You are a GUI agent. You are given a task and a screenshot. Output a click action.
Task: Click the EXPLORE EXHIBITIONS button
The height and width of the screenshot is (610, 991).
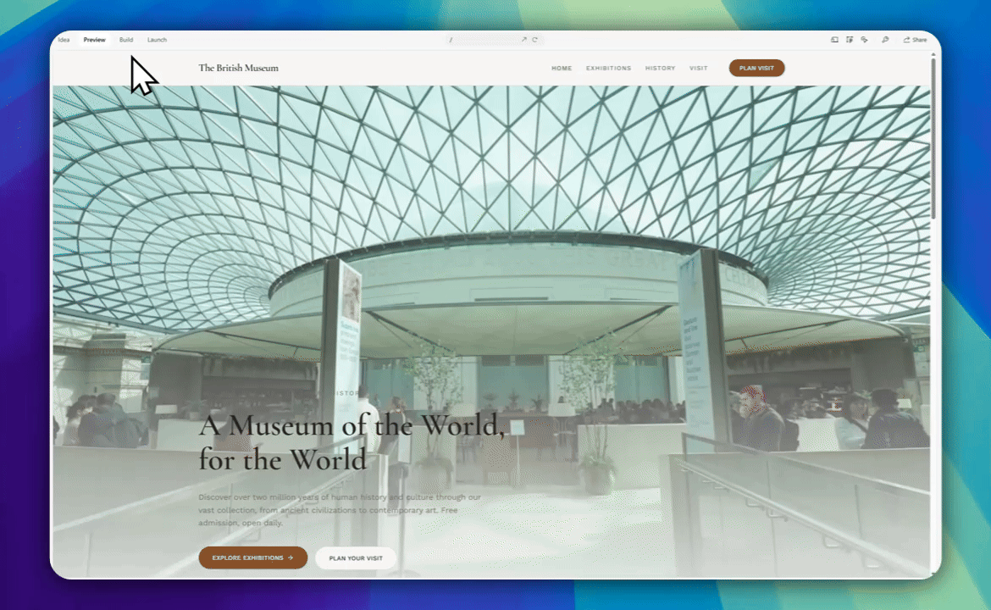pyautogui.click(x=252, y=557)
